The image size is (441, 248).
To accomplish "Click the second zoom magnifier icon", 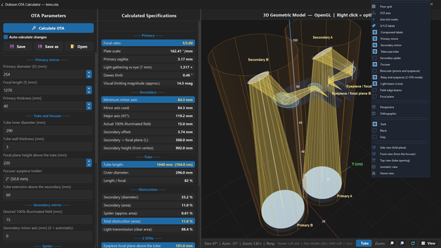I will coord(402,243).
